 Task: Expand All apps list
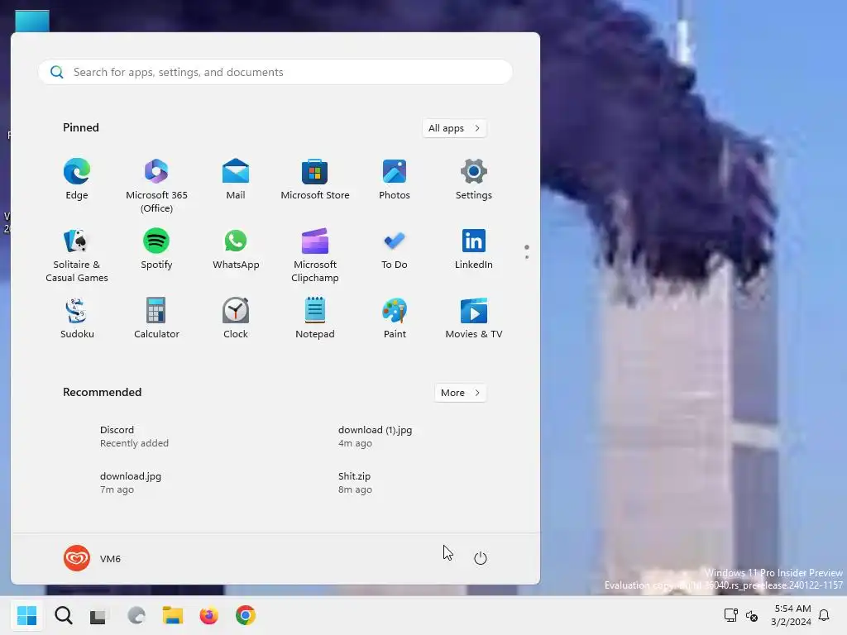[x=454, y=128]
